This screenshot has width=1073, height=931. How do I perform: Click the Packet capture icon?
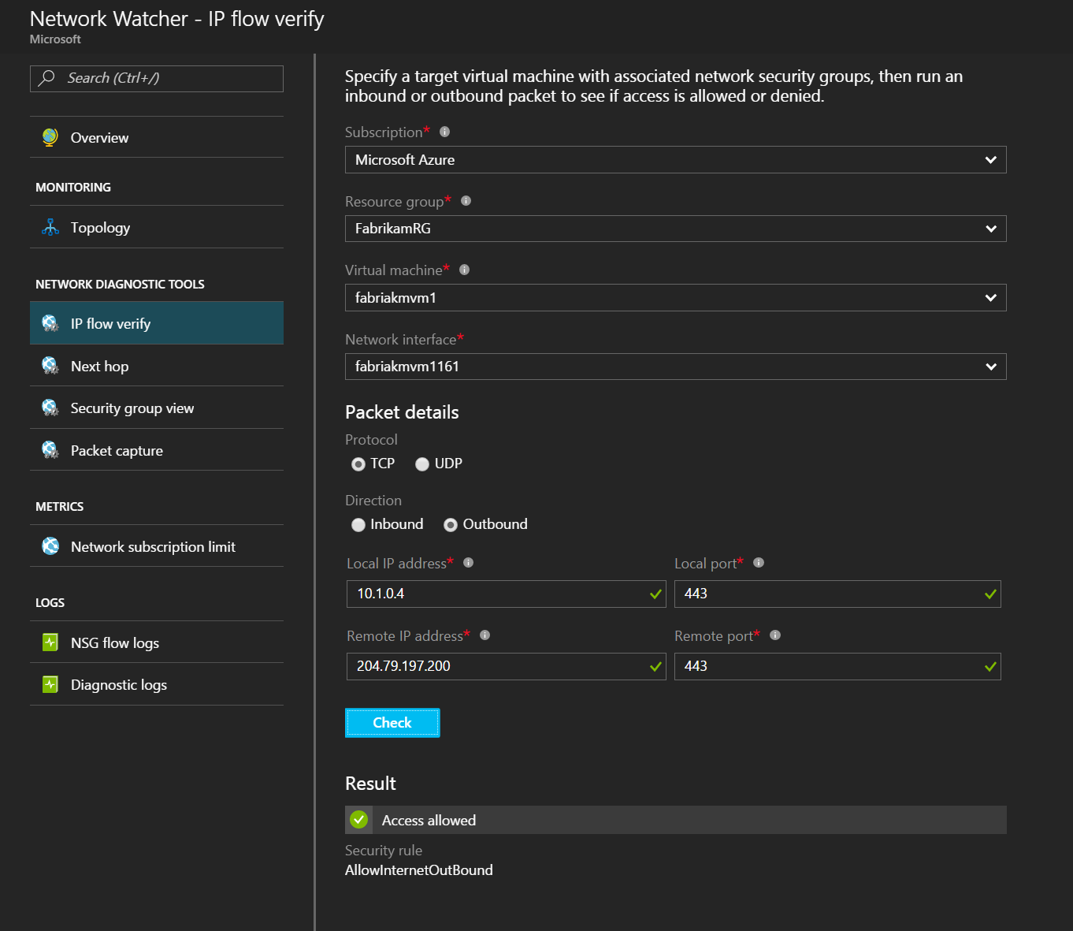click(x=50, y=450)
